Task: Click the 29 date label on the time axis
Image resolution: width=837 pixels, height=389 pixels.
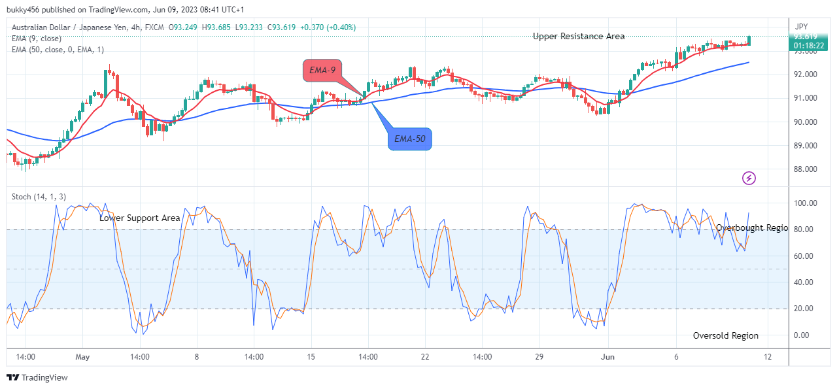Action: pos(539,357)
